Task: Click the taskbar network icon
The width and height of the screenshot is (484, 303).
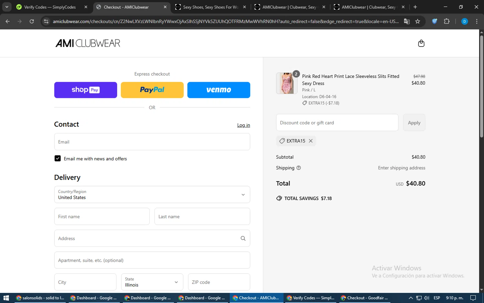Action: [x=419, y=298]
